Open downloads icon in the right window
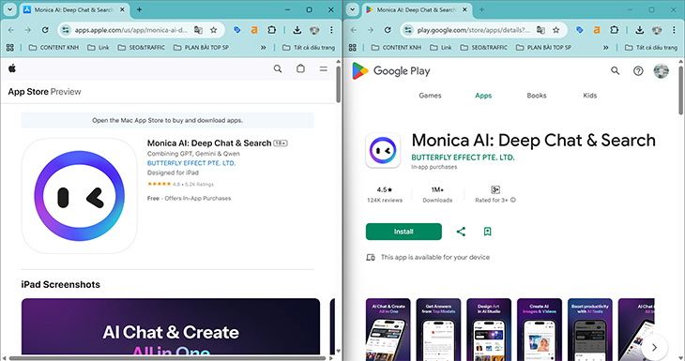Screen dimensions: 685x361 click(x=640, y=30)
